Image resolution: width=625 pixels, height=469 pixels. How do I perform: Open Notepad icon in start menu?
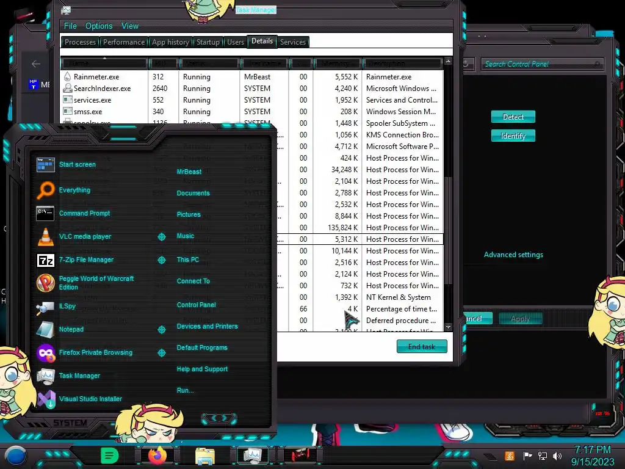point(45,329)
